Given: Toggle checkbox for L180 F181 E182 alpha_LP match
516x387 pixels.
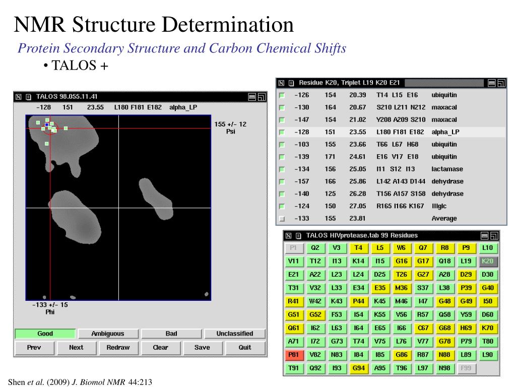Looking at the screenshot, I should coord(282,133).
